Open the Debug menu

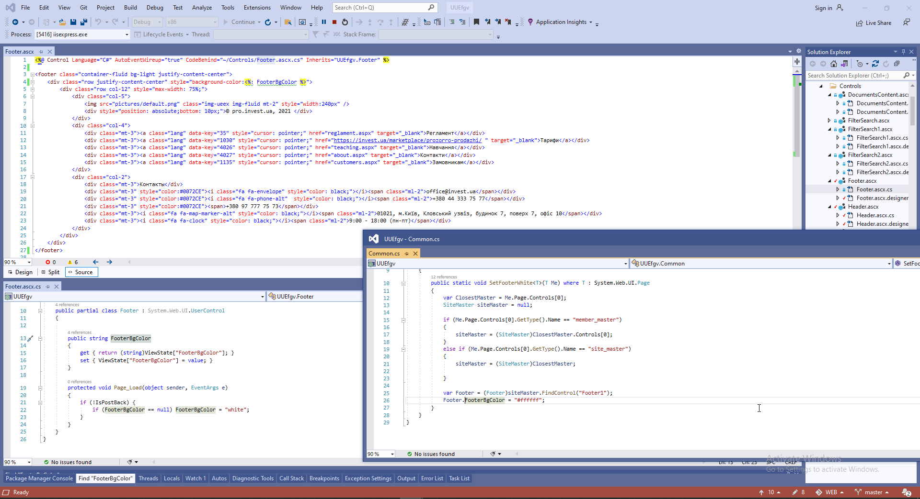[154, 8]
